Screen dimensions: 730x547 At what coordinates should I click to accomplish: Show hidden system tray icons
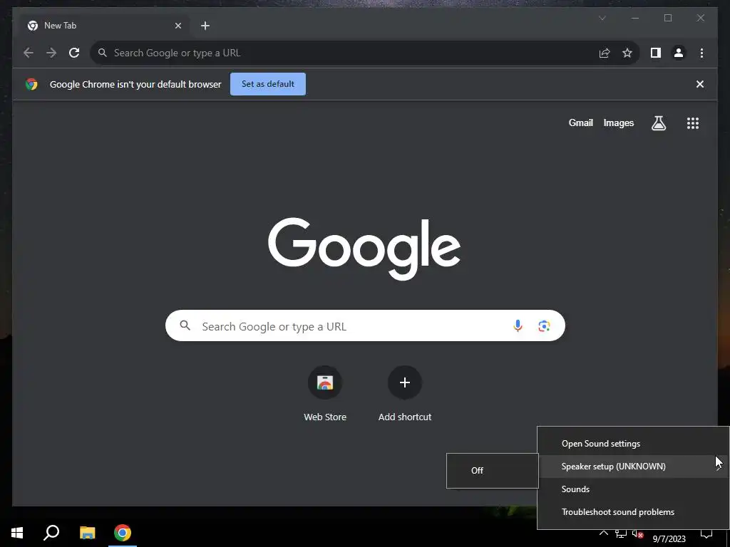pos(603,534)
